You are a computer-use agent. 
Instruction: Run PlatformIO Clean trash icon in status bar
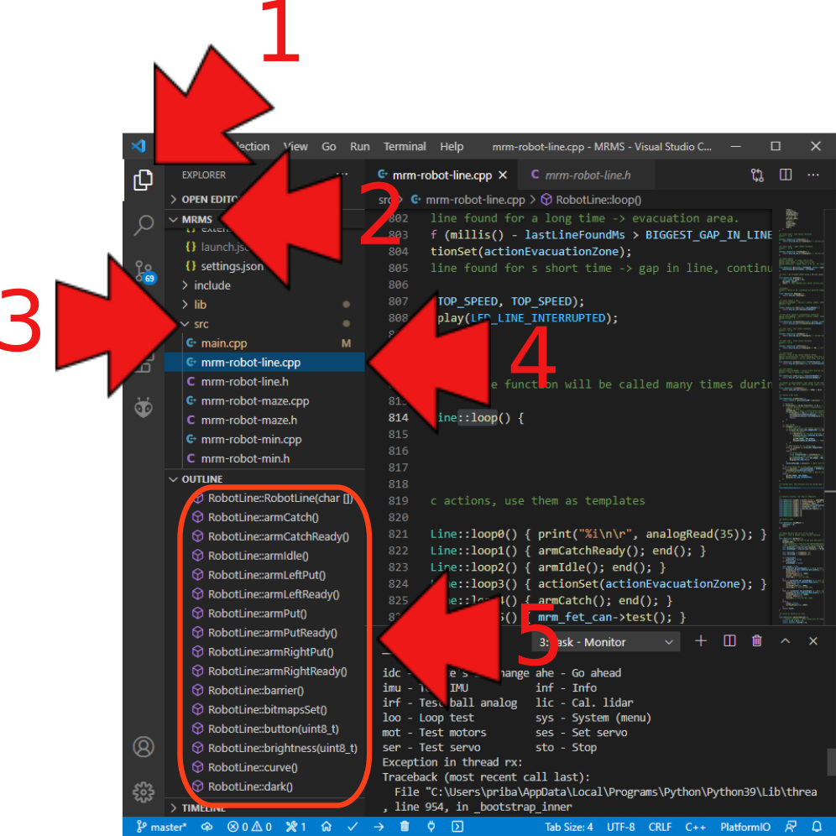click(405, 827)
